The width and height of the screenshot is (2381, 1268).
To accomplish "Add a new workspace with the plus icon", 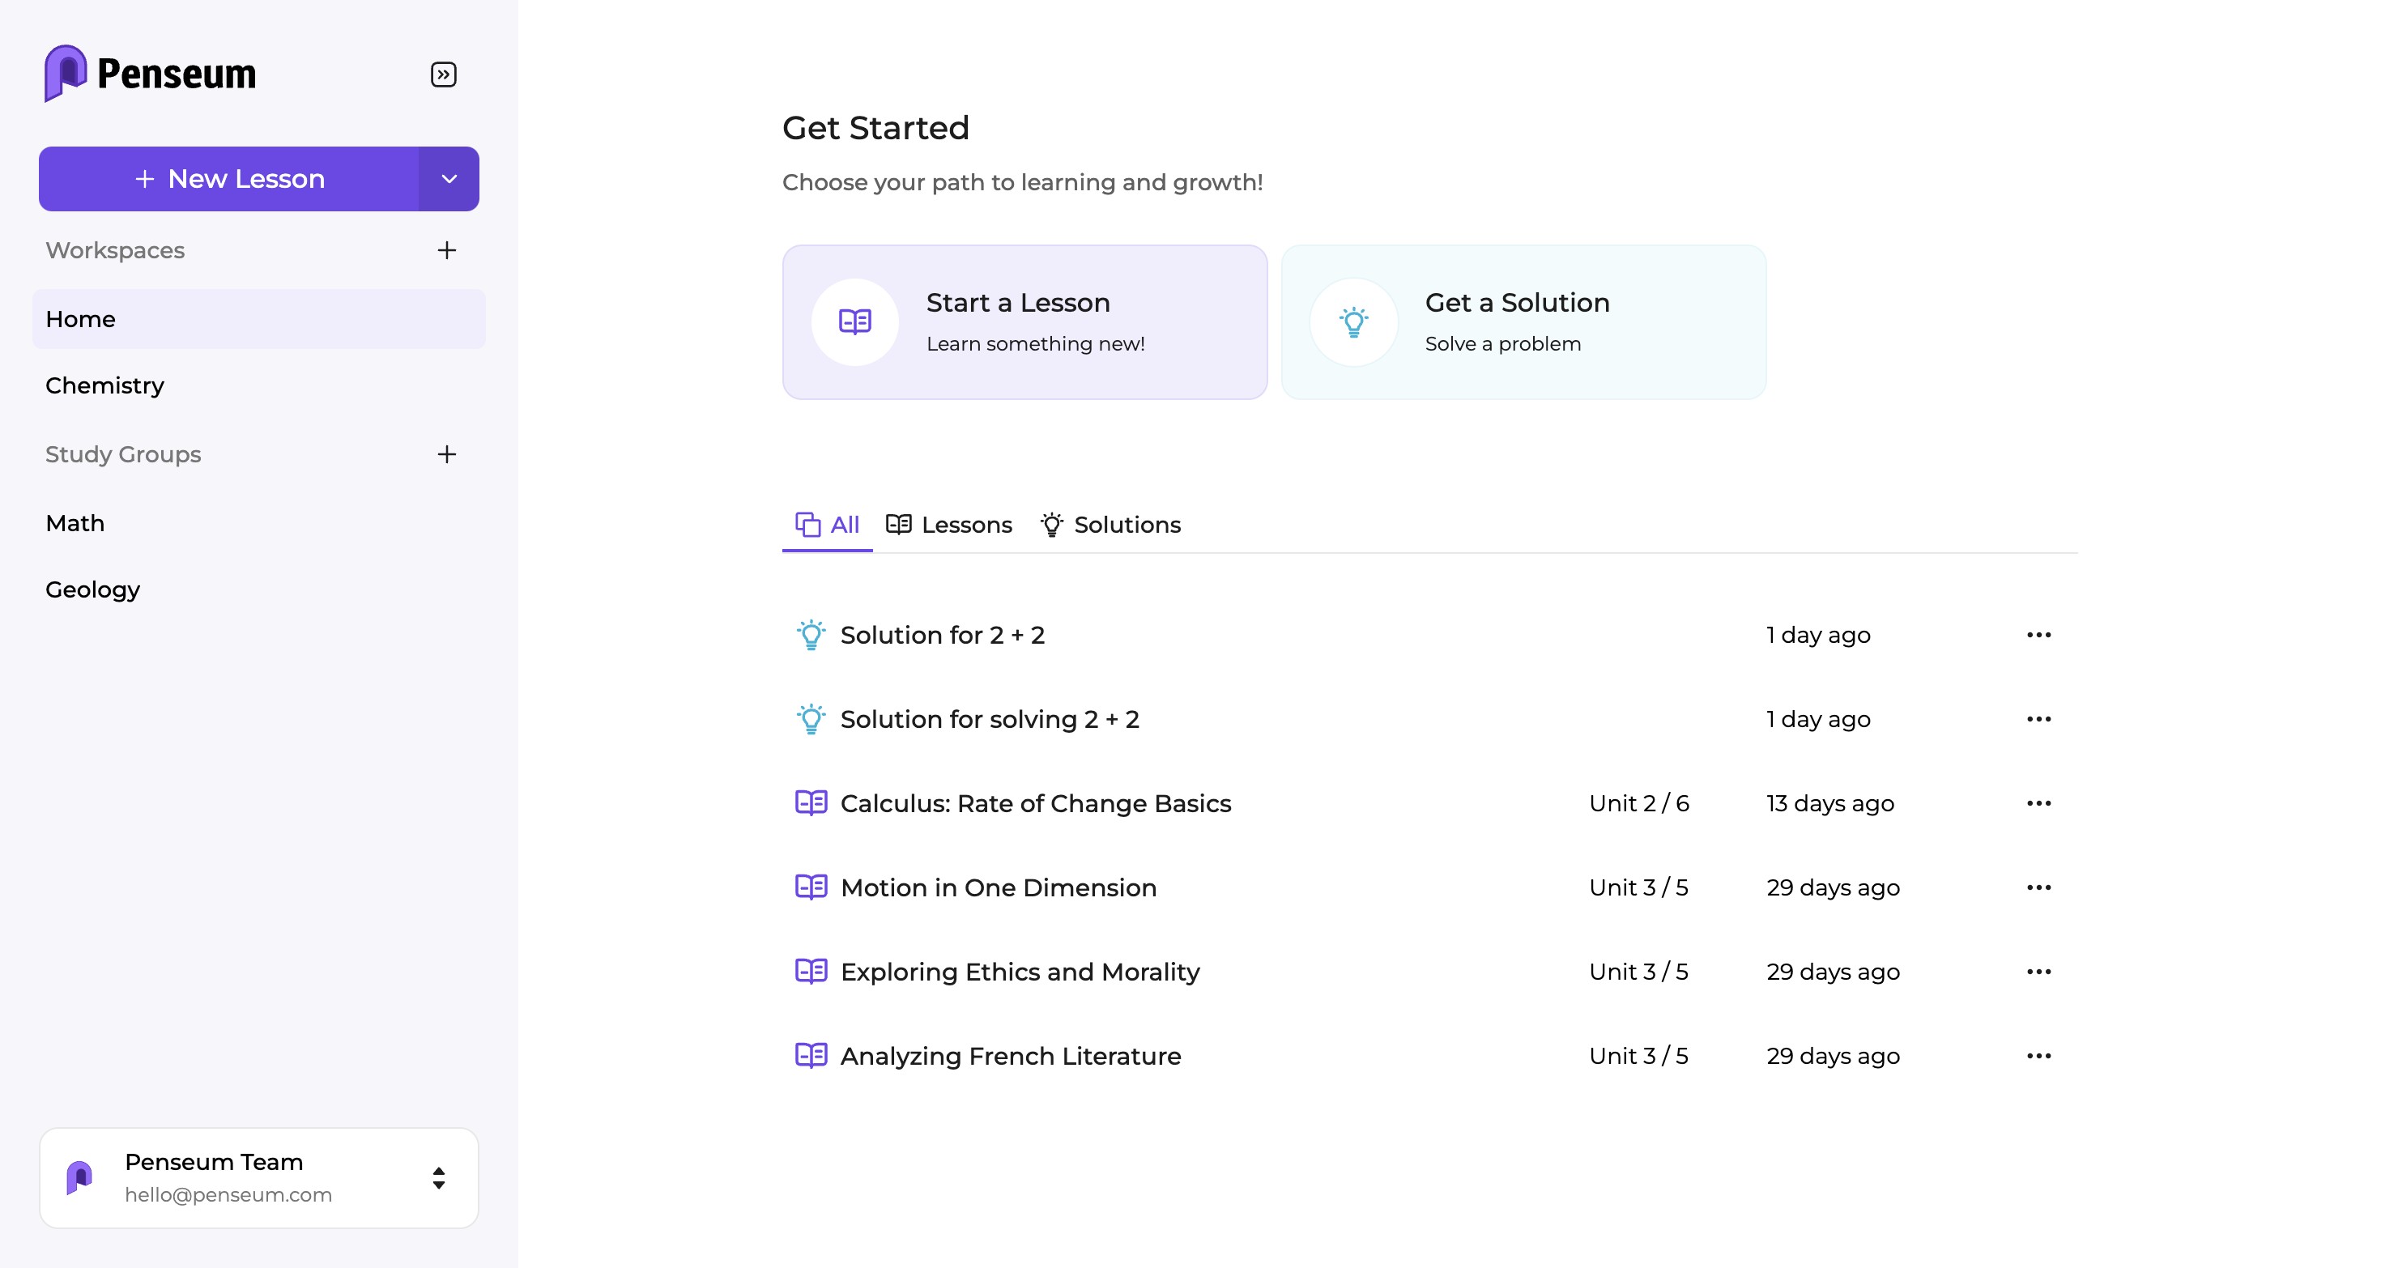I will 446,250.
